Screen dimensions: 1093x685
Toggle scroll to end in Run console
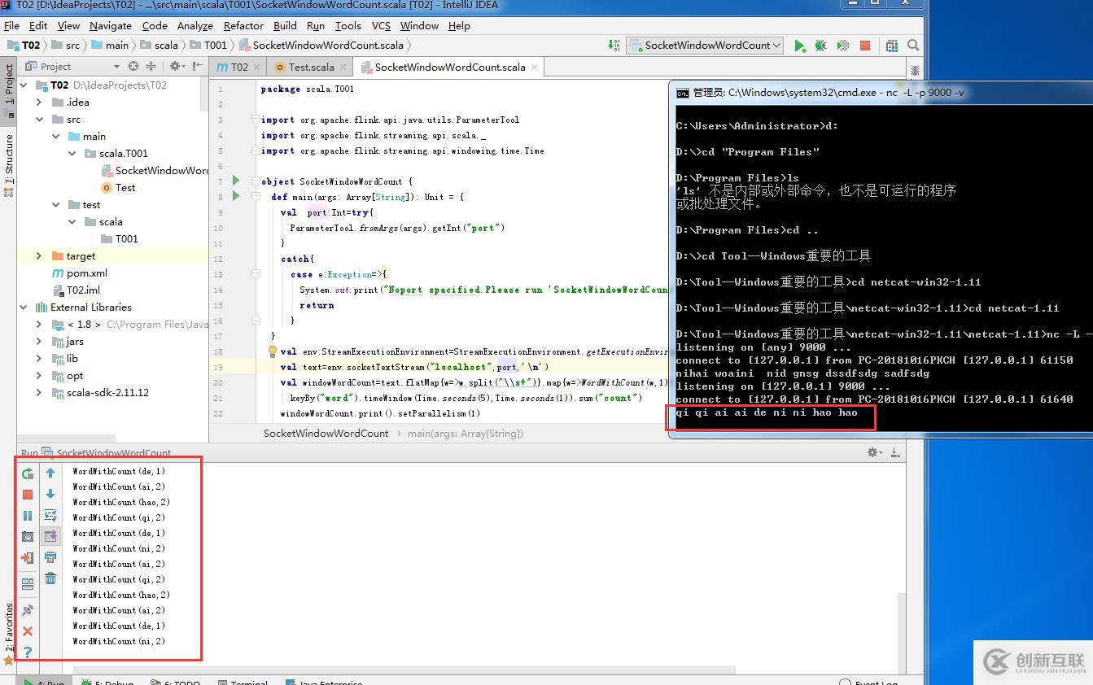point(50,536)
